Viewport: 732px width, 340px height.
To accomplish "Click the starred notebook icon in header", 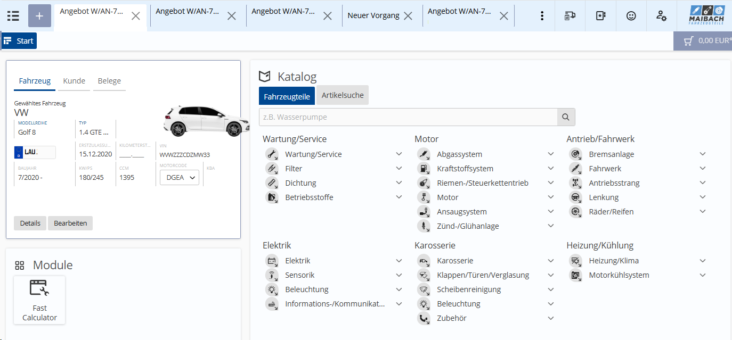I will point(600,16).
